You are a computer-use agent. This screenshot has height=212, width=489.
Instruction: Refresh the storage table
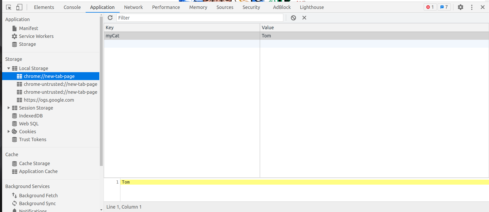click(110, 18)
